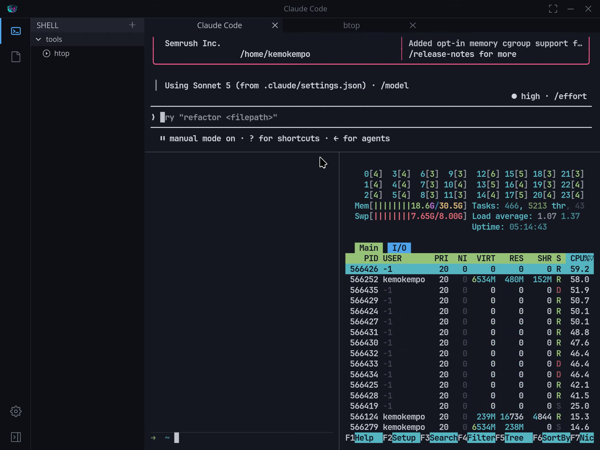Select process row 566279 kemokempo

click(469, 427)
